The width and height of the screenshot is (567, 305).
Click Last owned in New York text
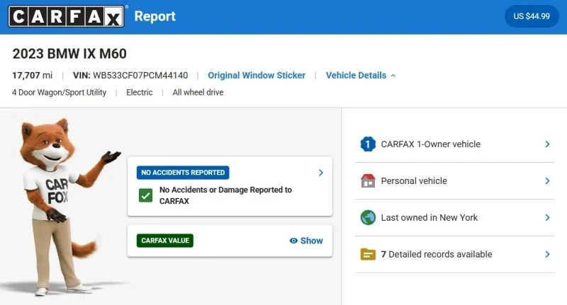(430, 218)
